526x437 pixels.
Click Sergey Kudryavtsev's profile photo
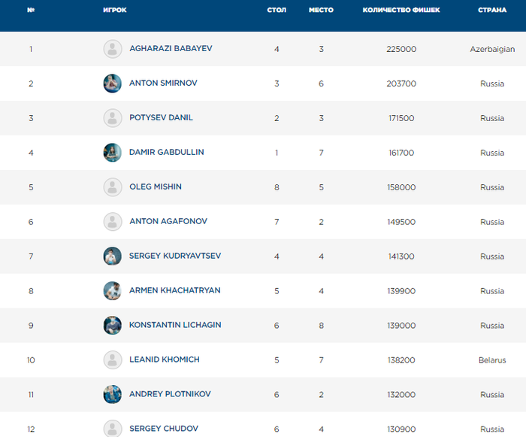(x=113, y=256)
